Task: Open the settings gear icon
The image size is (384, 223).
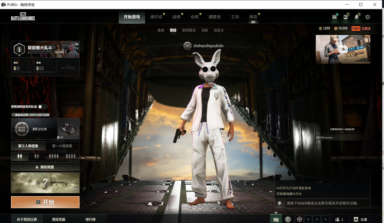Action: pyautogui.click(x=368, y=17)
